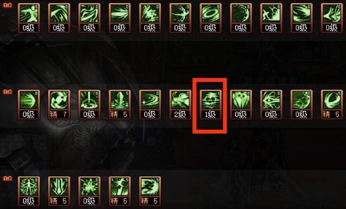This screenshot has width=346, height=209.
Task: Click the spinning ring vortex skill in top row
Action: click(211, 18)
